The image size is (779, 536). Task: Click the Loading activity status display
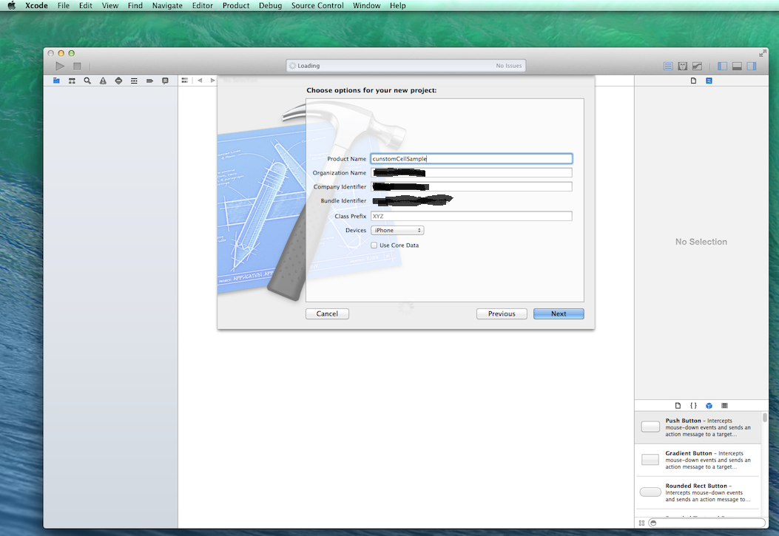pyautogui.click(x=405, y=66)
